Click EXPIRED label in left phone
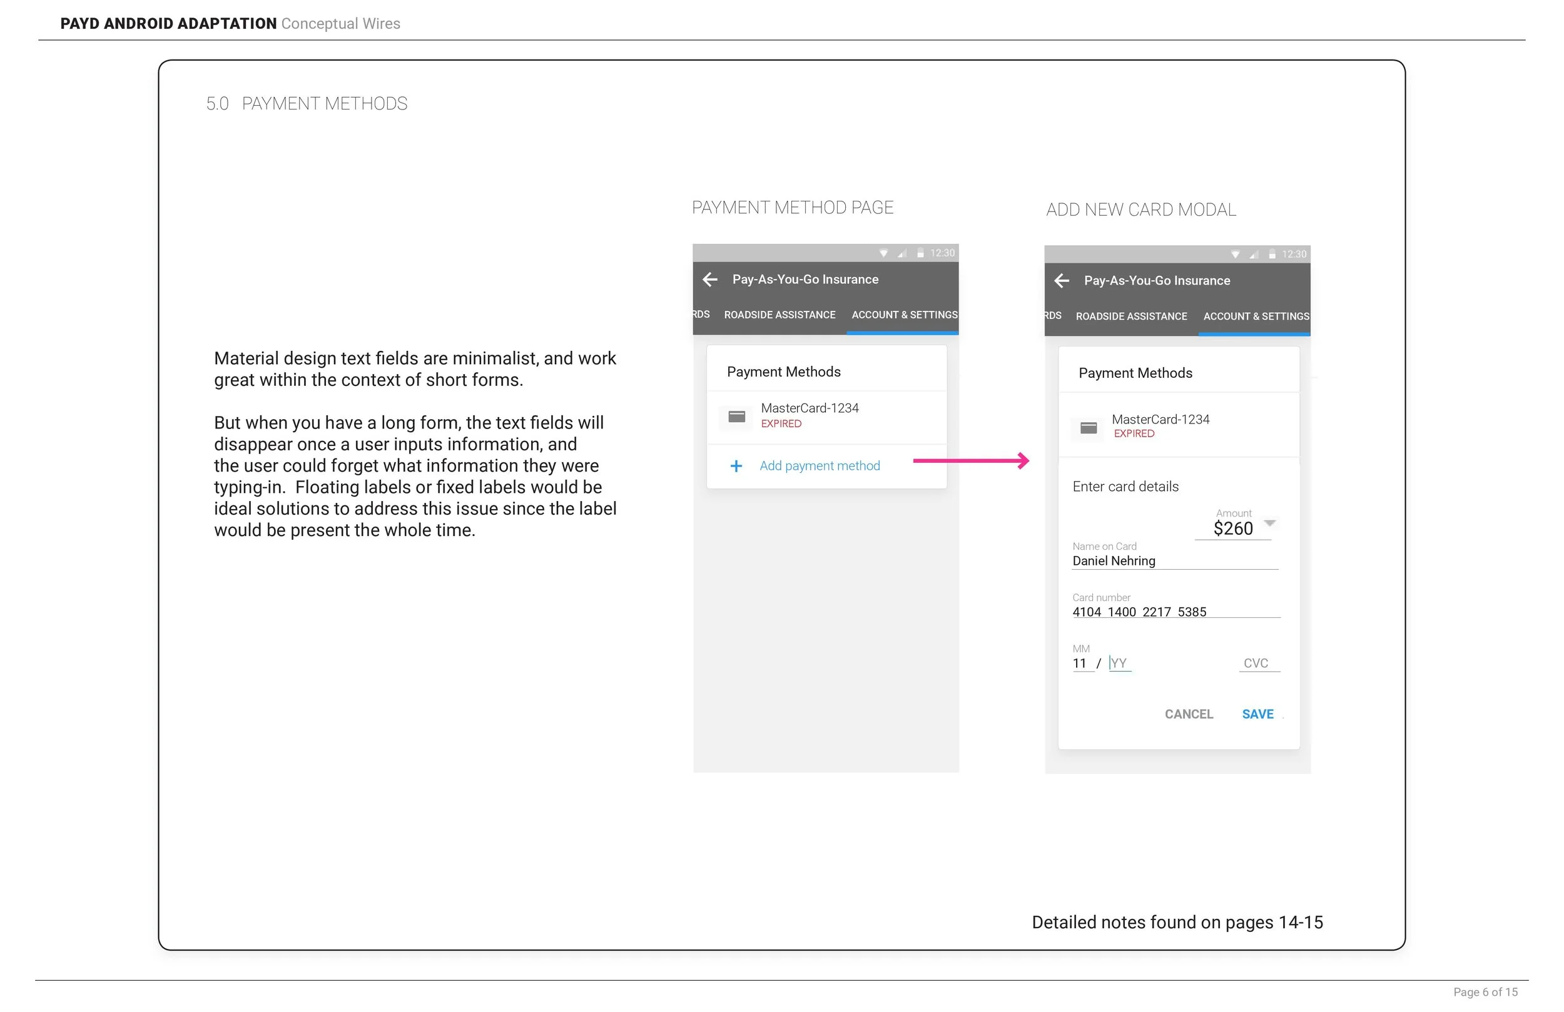This screenshot has width=1564, height=1012. pyautogui.click(x=781, y=424)
